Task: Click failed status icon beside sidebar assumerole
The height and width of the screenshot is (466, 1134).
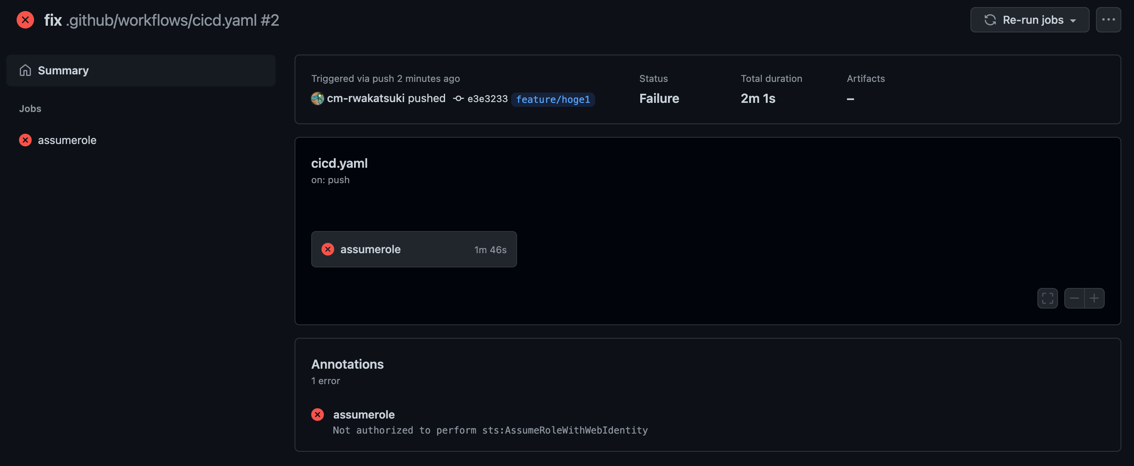Action: (x=25, y=140)
